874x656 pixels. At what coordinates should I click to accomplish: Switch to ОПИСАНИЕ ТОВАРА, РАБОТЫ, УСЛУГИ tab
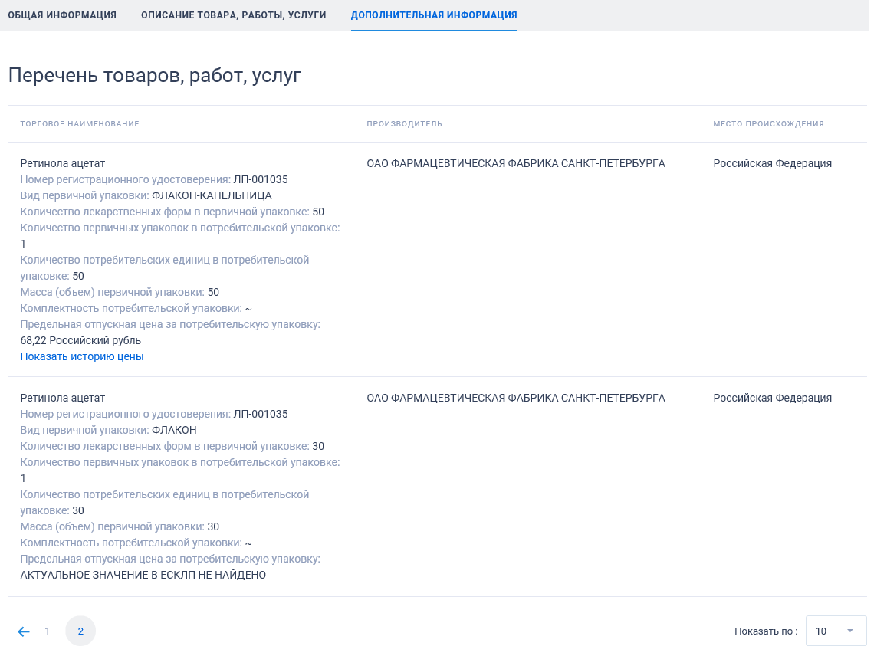point(234,15)
